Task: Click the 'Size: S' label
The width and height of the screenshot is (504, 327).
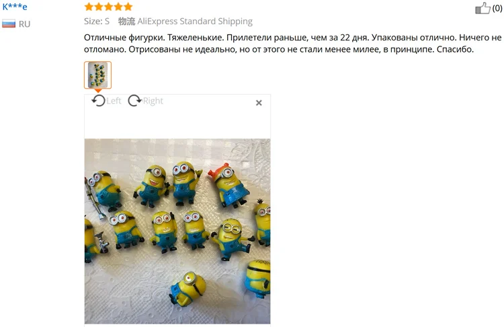Action: pos(97,22)
